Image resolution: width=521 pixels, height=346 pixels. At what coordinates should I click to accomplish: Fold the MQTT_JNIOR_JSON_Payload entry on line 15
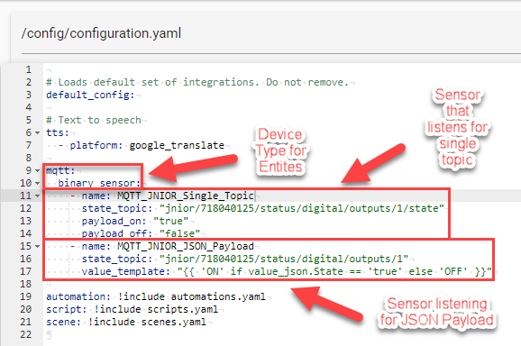(38, 246)
